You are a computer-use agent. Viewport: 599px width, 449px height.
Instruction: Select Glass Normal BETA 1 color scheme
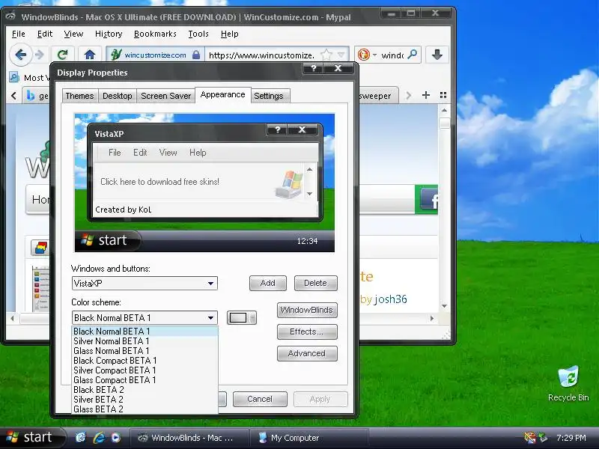[145, 351]
